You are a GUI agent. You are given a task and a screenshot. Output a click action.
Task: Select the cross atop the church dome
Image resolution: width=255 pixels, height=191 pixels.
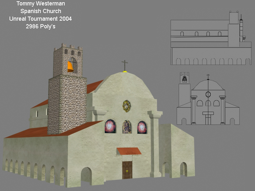coord(124,65)
